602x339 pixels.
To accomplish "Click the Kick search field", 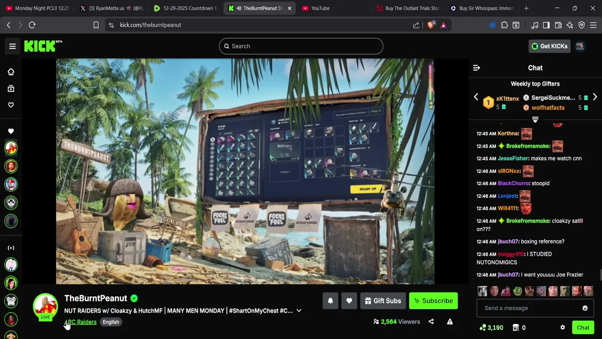I will 301,46.
